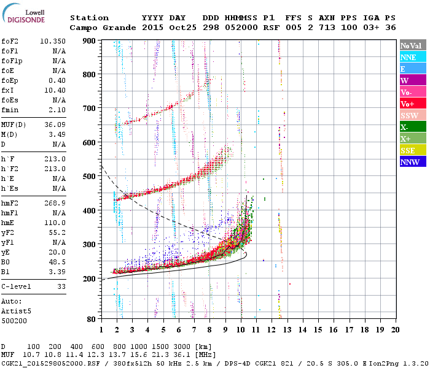Select the E blue legend swatch

tap(413, 69)
